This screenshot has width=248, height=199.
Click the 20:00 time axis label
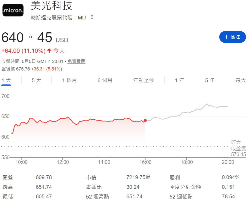[x=228, y=162]
